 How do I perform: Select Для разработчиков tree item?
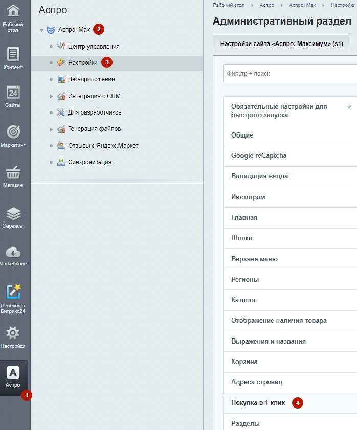click(95, 112)
